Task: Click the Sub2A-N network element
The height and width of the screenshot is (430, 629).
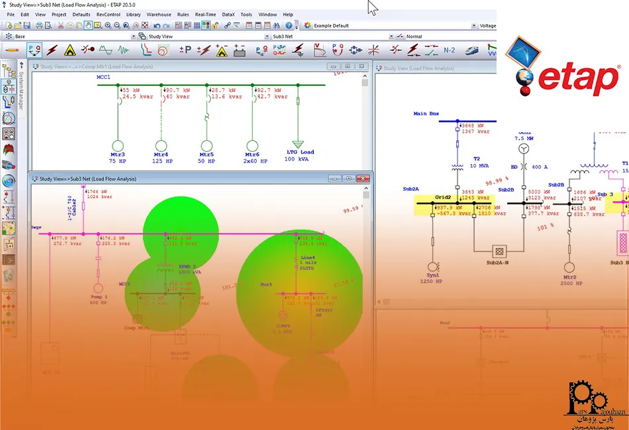Action: coord(500,251)
